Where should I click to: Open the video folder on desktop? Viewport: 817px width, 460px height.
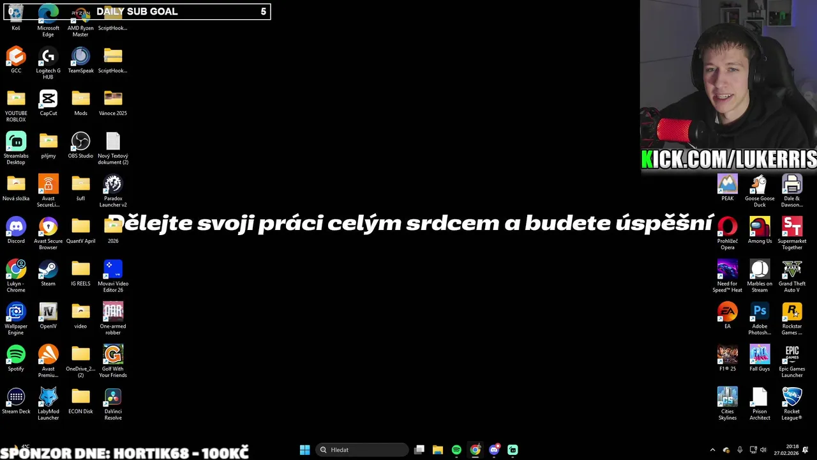pos(80,316)
